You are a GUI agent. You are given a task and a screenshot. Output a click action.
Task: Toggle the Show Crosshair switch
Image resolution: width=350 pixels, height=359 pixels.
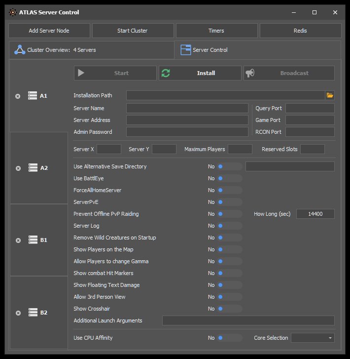tap(230, 309)
